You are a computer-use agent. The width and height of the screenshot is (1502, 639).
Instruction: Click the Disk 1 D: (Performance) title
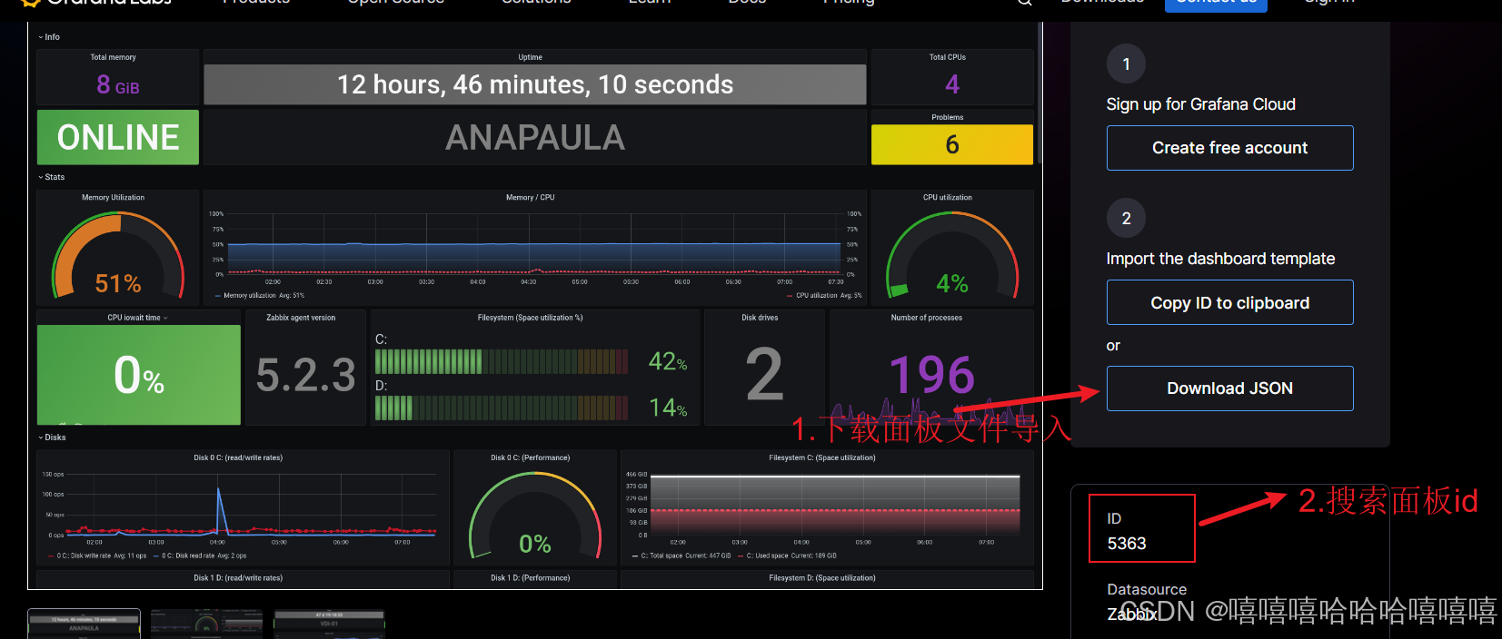click(x=531, y=577)
